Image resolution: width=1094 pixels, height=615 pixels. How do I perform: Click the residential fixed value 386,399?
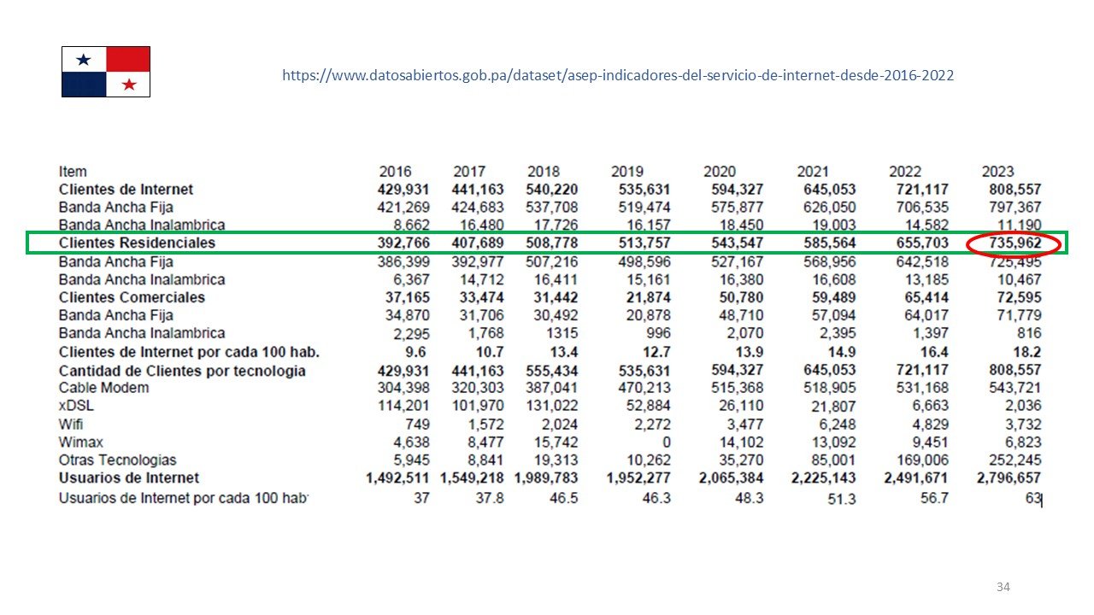(x=403, y=261)
